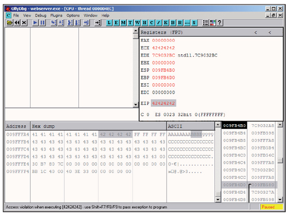
Task: Click the first left-arrow in the Registers header
Action: (x=256, y=33)
